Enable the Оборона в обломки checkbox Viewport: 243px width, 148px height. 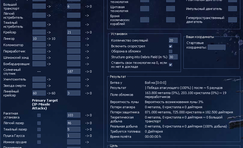pyautogui.click(x=170, y=52)
